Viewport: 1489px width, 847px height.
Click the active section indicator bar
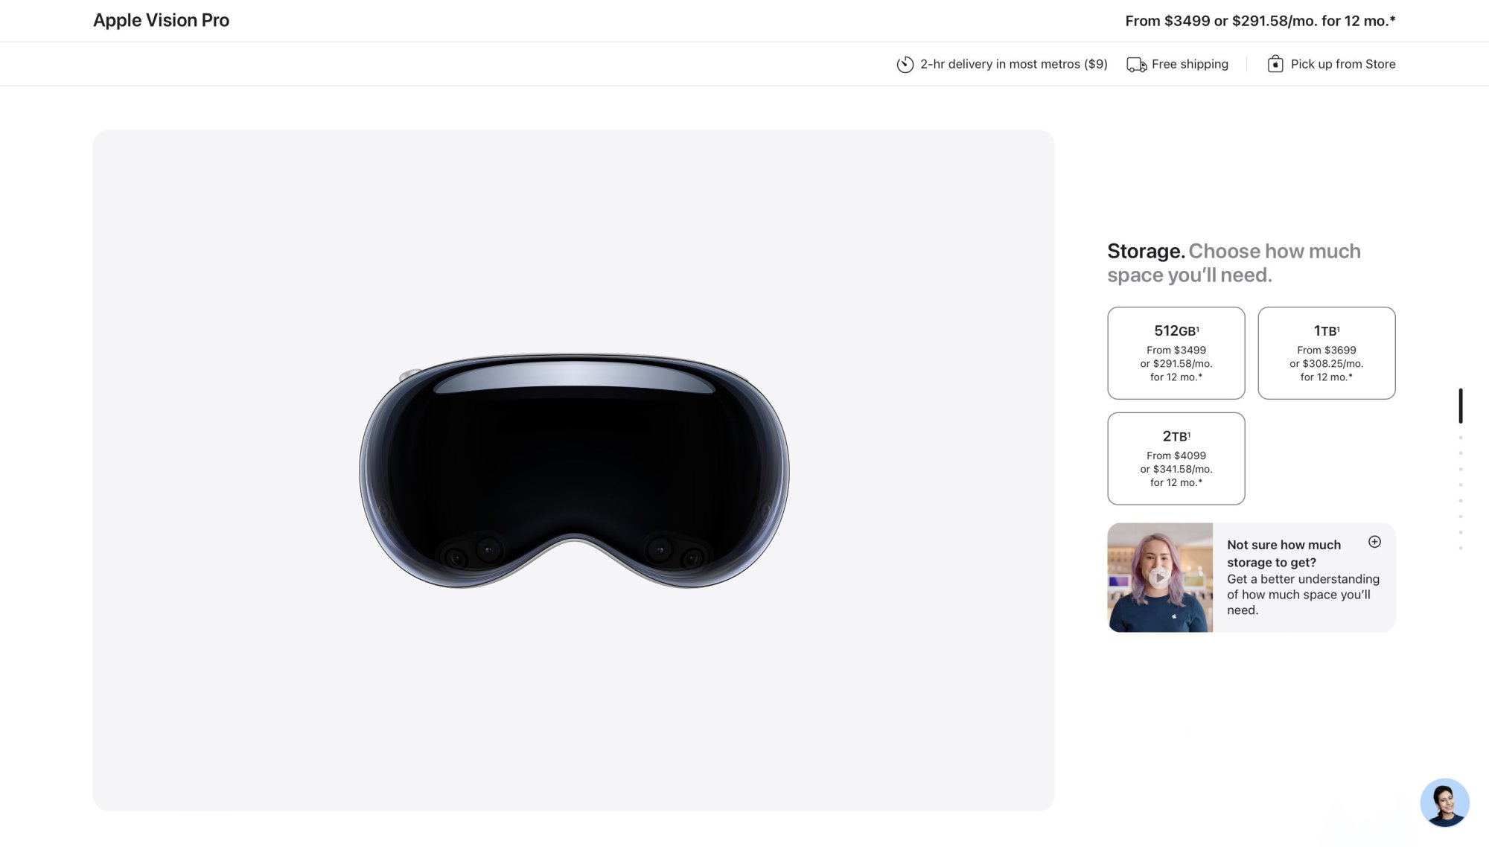pyautogui.click(x=1461, y=406)
